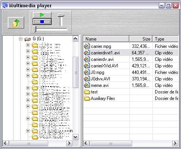The width and height of the screenshot is (181, 149).
Task: Click the 440,491... size cell
Action: tap(141, 72)
